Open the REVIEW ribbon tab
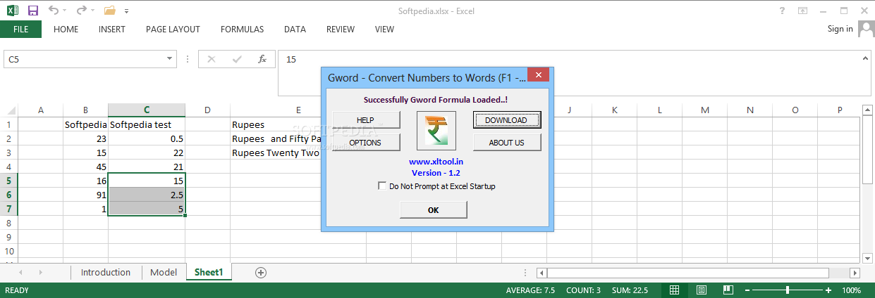The width and height of the screenshot is (875, 298). tap(341, 30)
